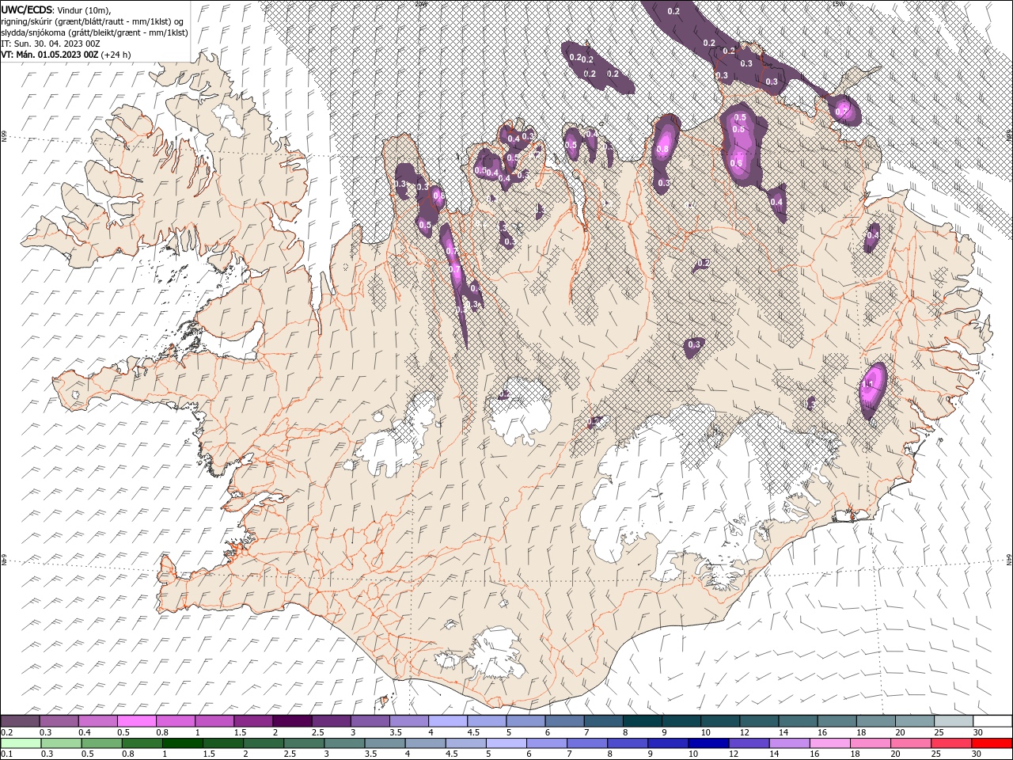
Task: Pick the navy blue 10–12 swatch in bottom scale
Action: [708, 743]
